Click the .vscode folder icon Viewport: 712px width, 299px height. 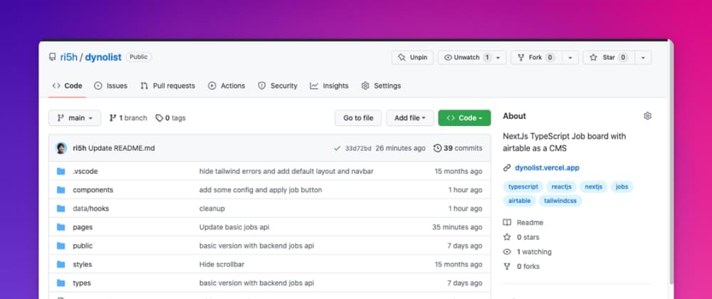click(61, 172)
